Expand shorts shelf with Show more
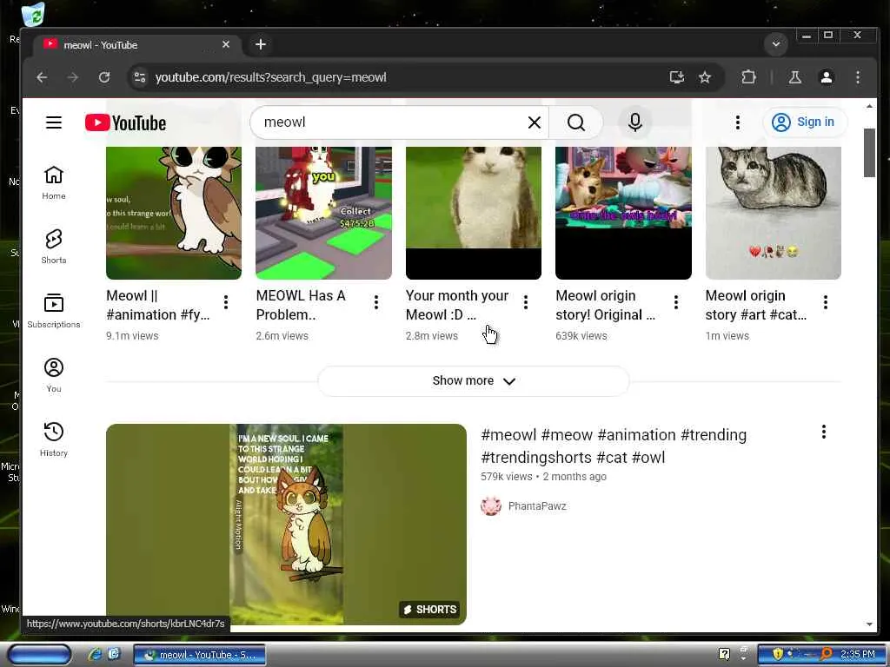The height and width of the screenshot is (667, 890). (474, 380)
